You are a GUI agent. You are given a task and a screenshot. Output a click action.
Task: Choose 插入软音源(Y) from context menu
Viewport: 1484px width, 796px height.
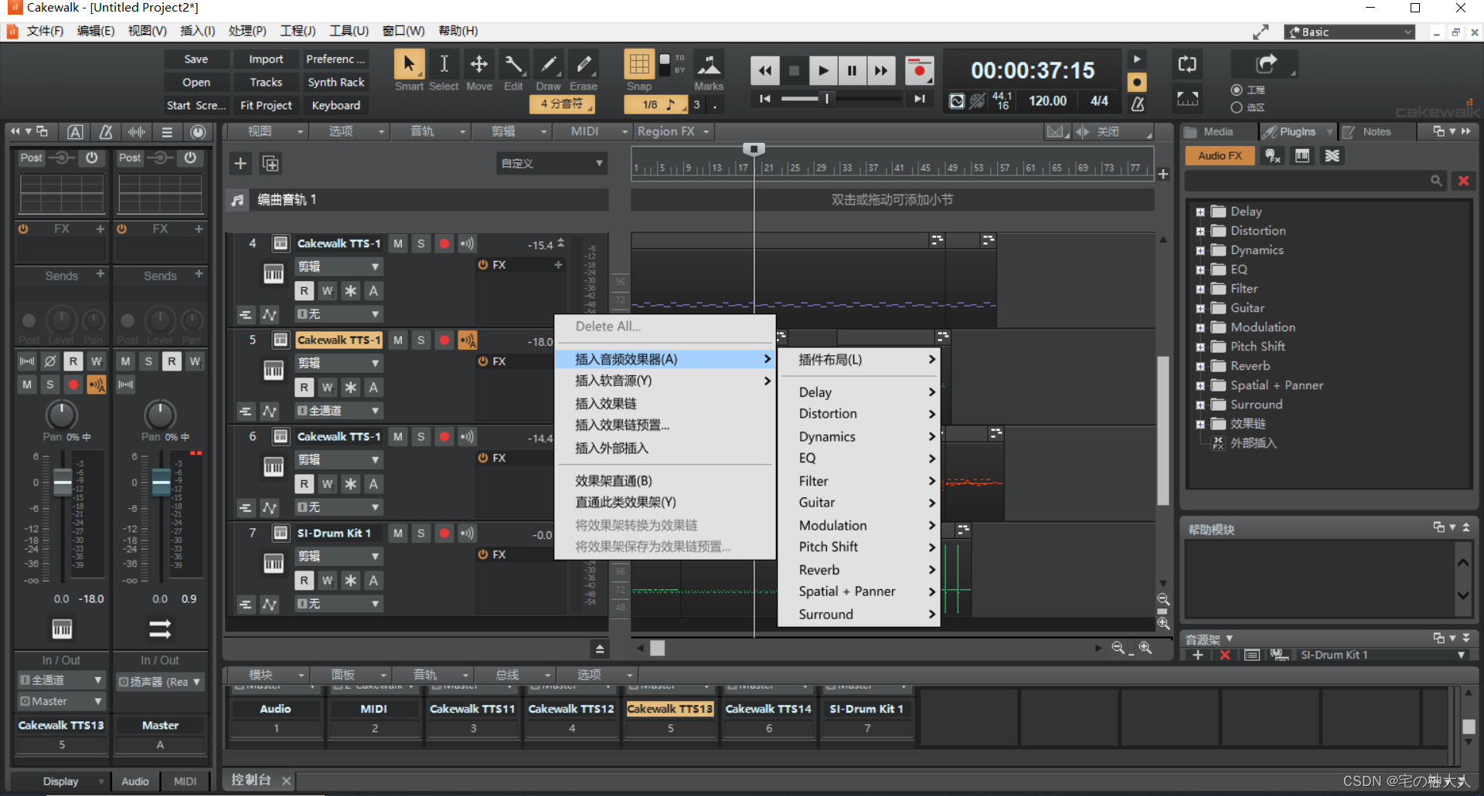(x=665, y=381)
